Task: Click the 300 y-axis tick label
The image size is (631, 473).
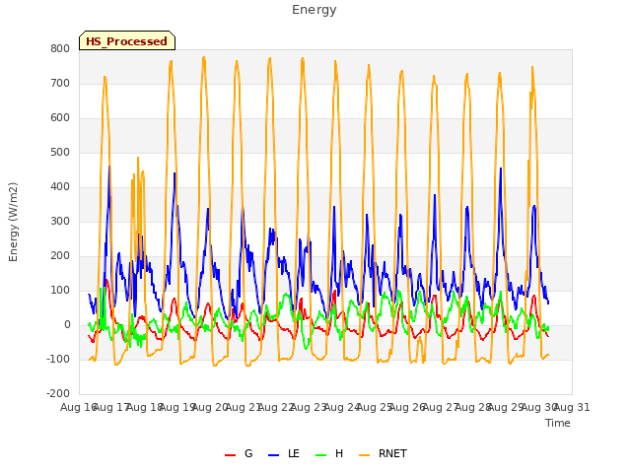Action: tap(60, 221)
